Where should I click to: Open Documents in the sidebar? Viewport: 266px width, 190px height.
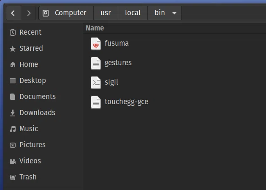(43, 97)
